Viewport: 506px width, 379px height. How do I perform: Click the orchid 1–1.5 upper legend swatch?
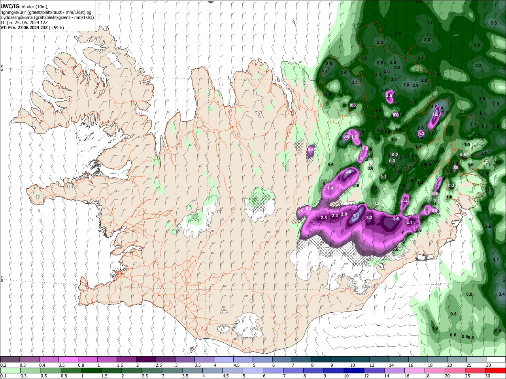tap(107, 360)
